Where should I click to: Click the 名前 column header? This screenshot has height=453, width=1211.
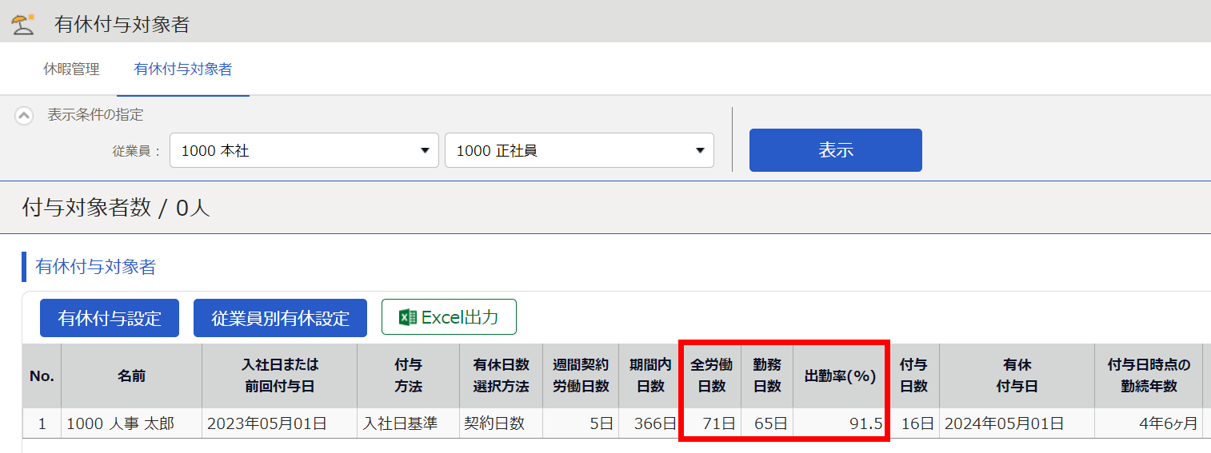pos(132,376)
